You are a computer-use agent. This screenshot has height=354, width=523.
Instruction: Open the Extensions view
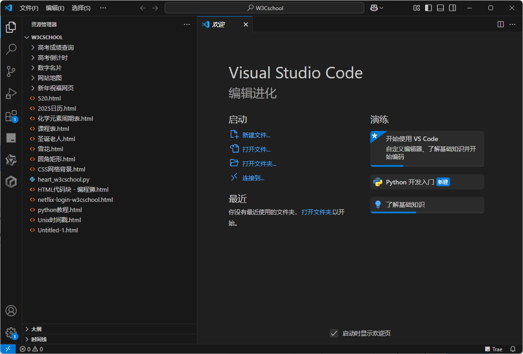click(11, 116)
